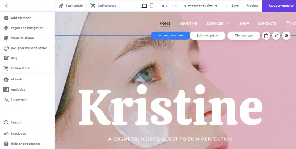Click the Designer website styles palette icon
This screenshot has height=149, width=296.
coord(6,48)
